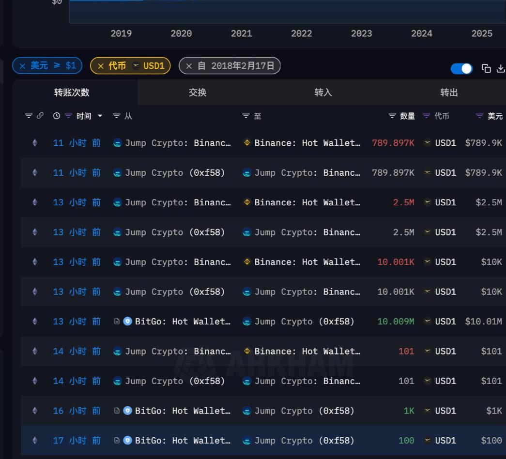Remove the 美元 ≥ $1 filter chip
Image resolution: width=506 pixels, height=459 pixels.
23,66
